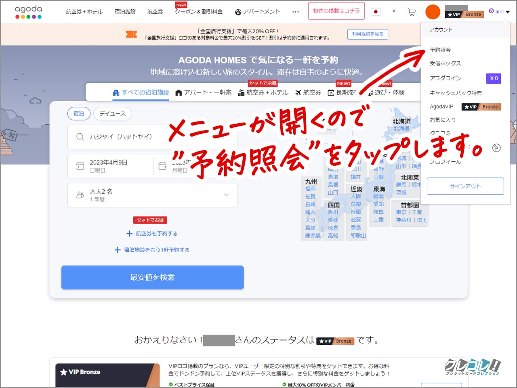Click 群馬 in 北関東 region
The height and width of the screenshot is (388, 517).
pos(401,185)
